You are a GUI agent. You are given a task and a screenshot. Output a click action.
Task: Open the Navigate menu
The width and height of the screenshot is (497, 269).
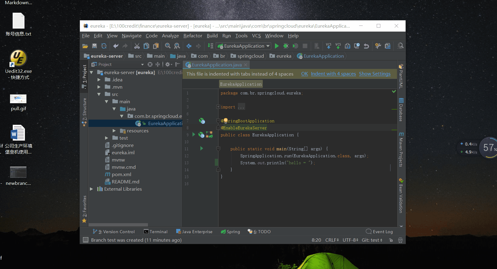coord(132,36)
